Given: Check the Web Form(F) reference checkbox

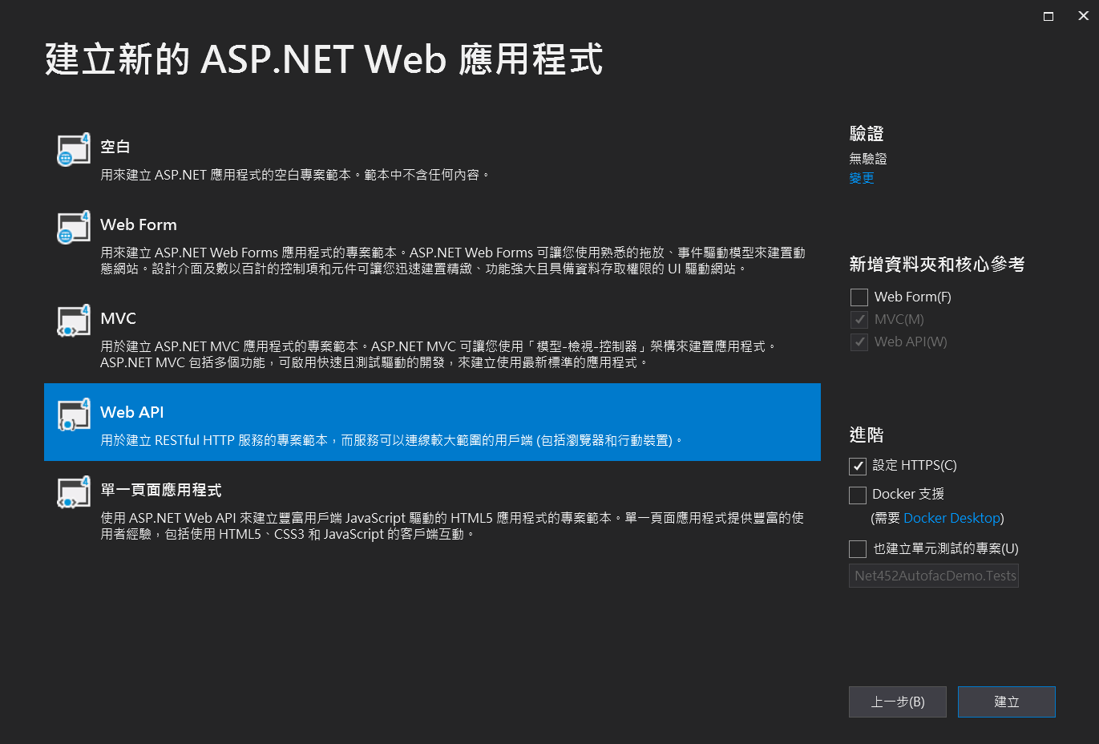Looking at the screenshot, I should point(859,297).
